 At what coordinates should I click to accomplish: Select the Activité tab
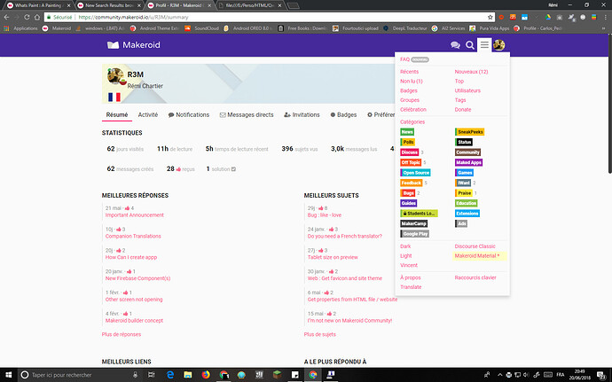coord(148,114)
